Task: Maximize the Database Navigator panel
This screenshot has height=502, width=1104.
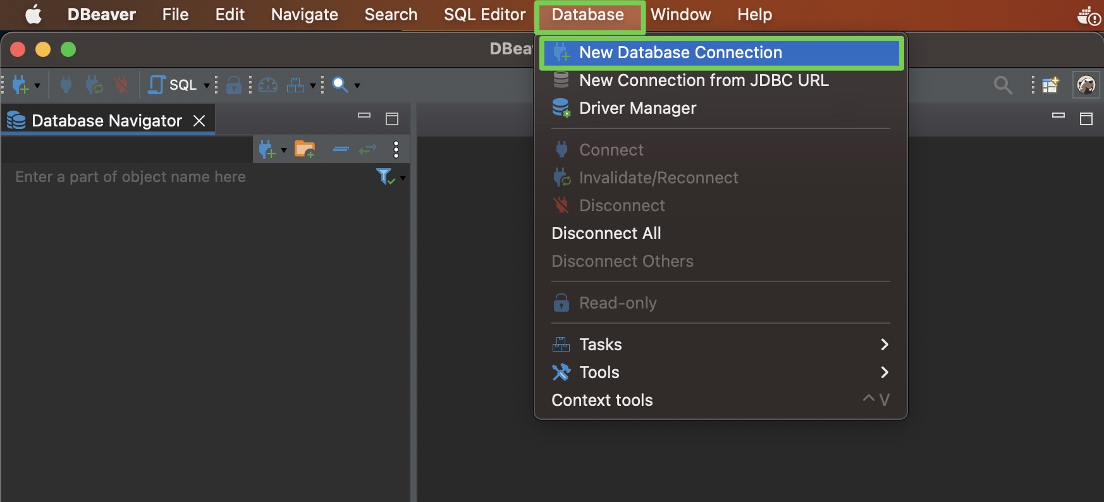Action: pos(392,119)
